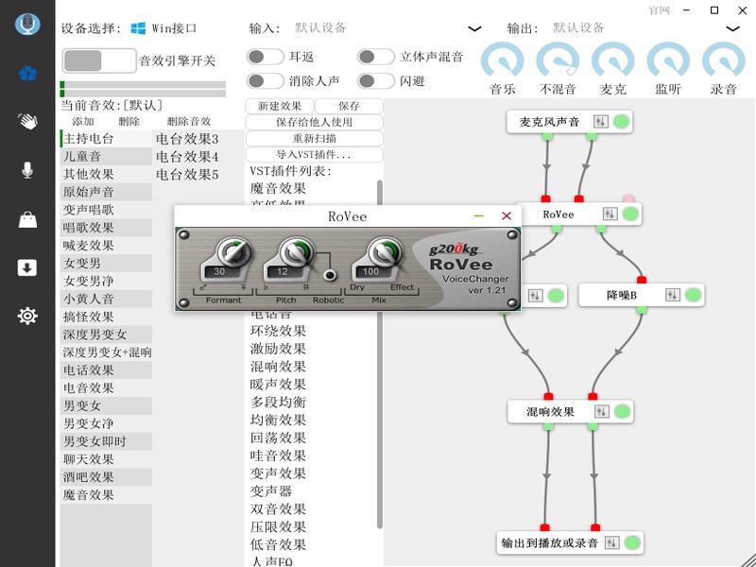Open the download sidebar icon

tap(27, 267)
